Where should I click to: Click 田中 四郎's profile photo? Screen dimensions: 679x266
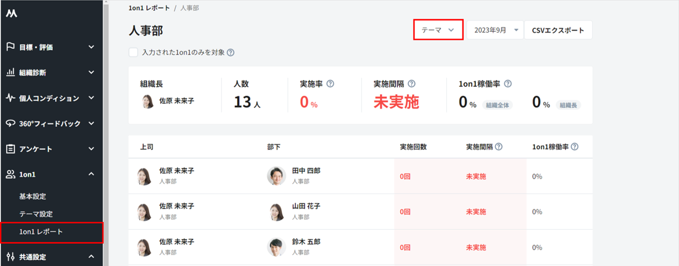click(x=277, y=176)
